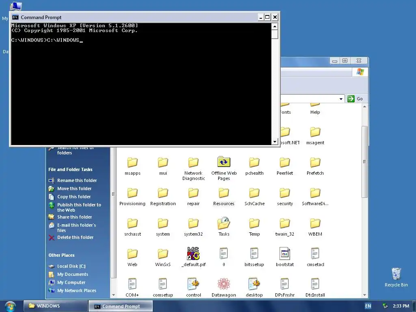Expand the address bar dropdown arrow
416x312 pixels.
point(341,99)
